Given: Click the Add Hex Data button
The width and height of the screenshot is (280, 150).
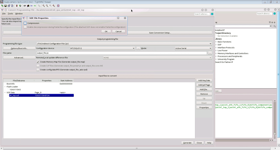Looking at the screenshot, I should point(204,80).
